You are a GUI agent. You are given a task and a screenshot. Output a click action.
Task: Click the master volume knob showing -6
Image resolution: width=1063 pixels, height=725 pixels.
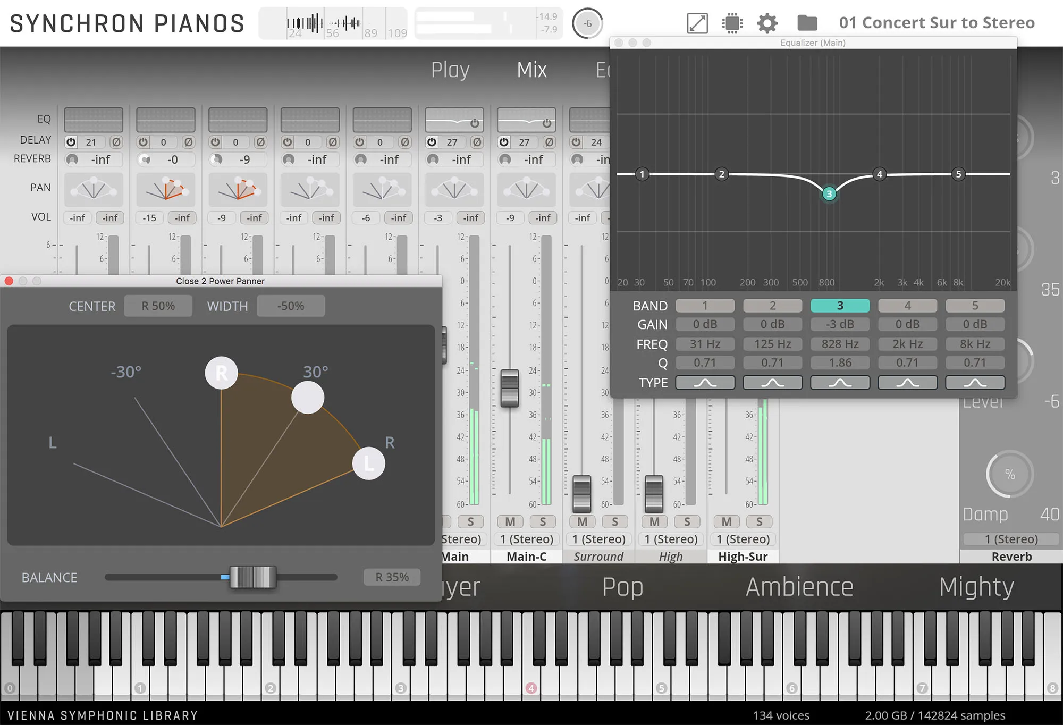[x=587, y=23]
